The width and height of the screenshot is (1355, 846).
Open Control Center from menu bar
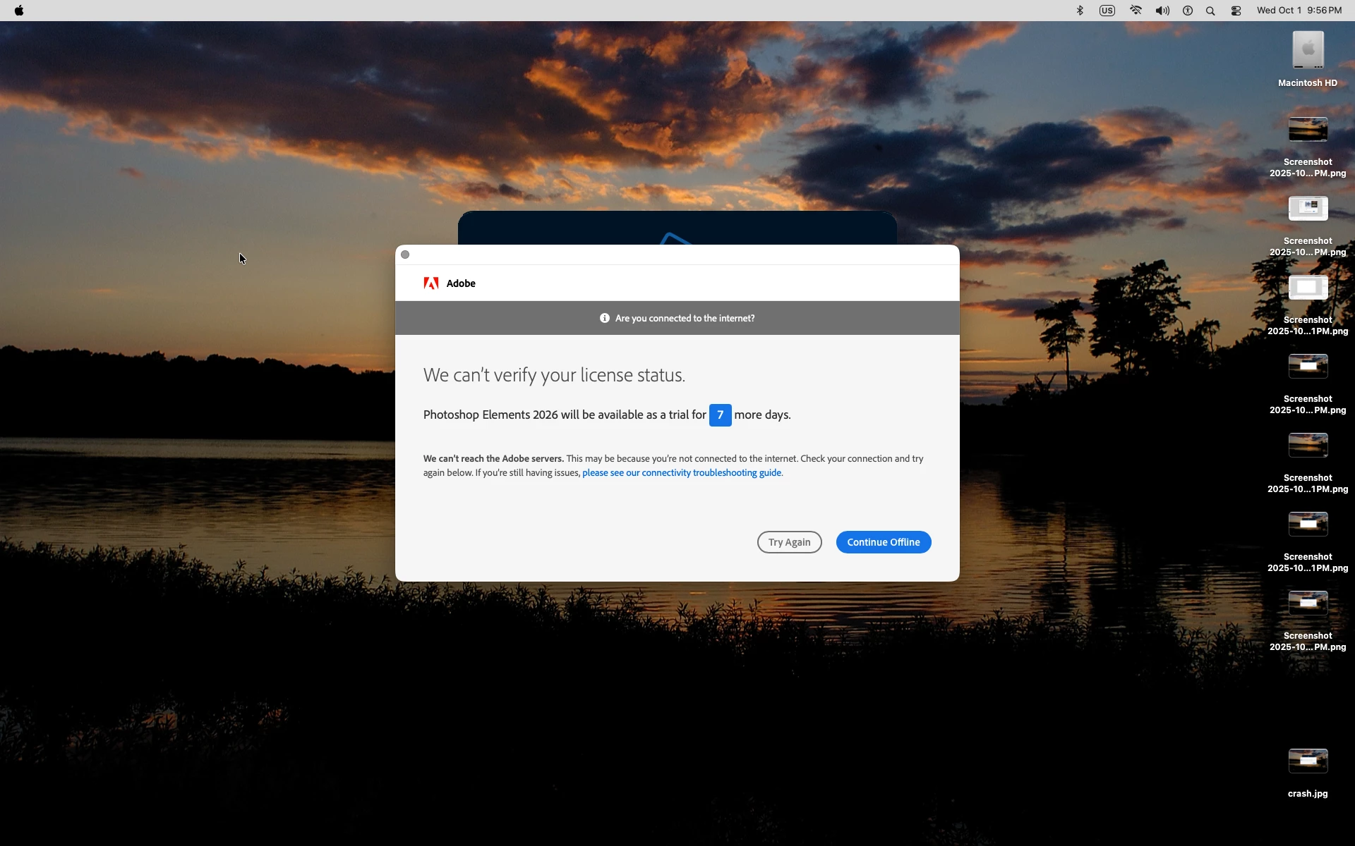pos(1236,11)
